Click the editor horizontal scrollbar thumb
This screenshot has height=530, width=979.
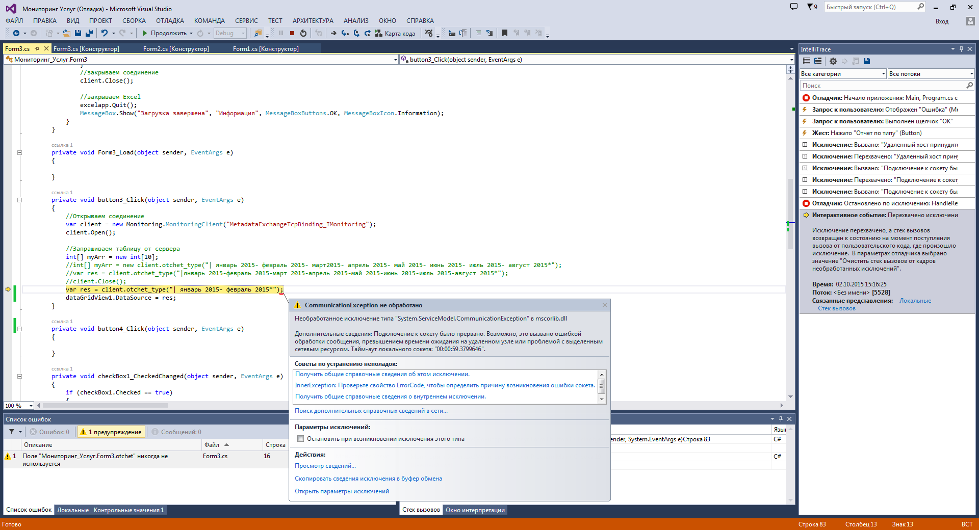click(105, 406)
